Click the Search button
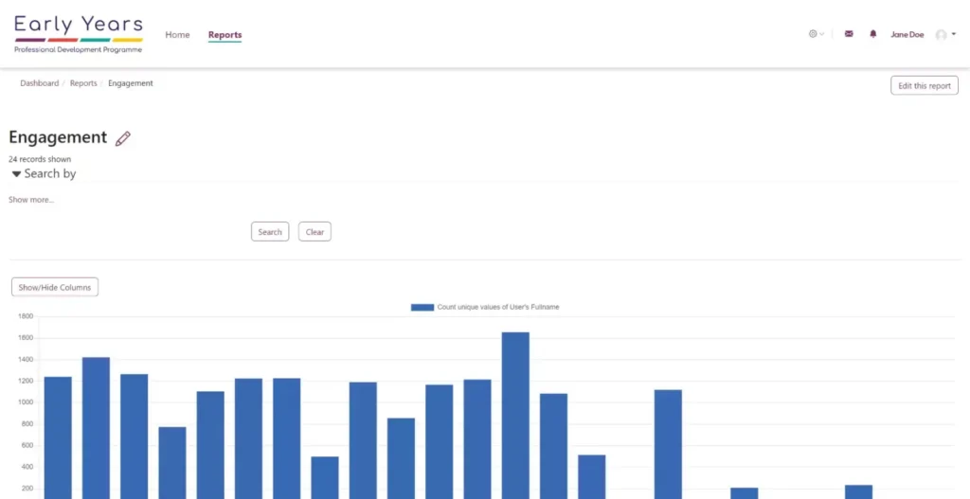This screenshot has width=970, height=499. [x=270, y=232]
